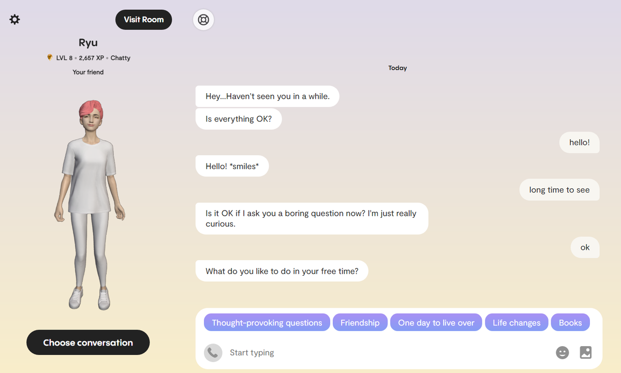Image resolution: width=621 pixels, height=373 pixels.
Task: Select the Thought-provoking questions topic chip
Action: [x=267, y=323]
